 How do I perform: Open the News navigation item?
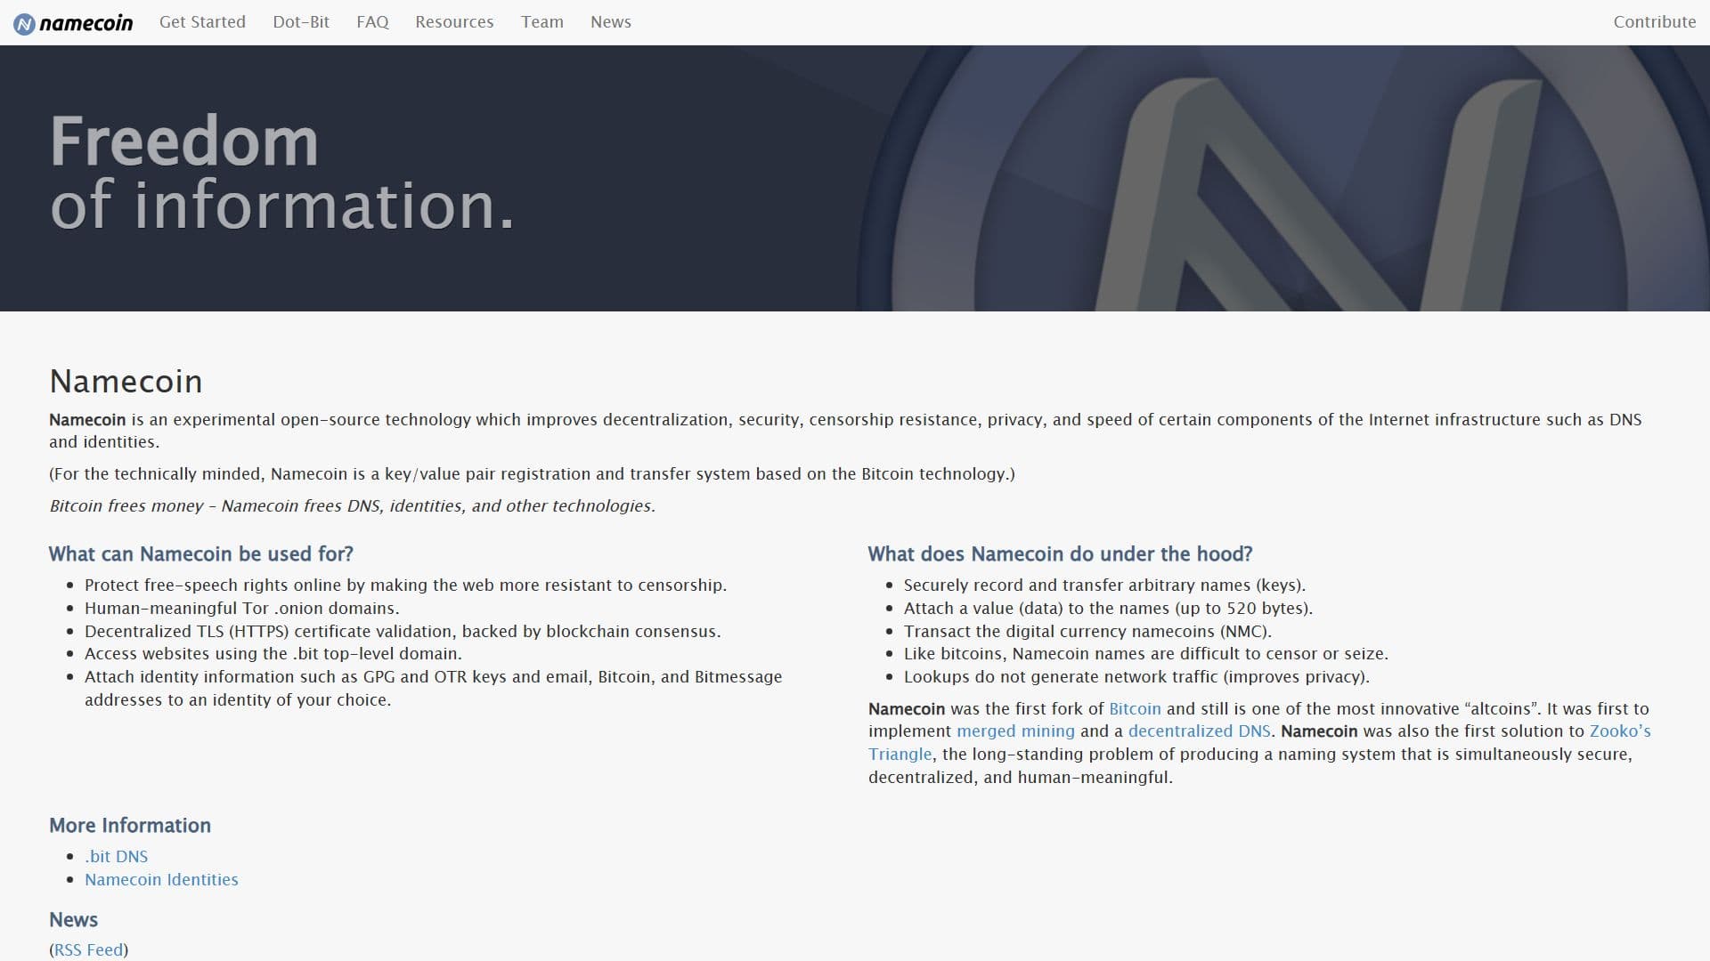click(611, 22)
